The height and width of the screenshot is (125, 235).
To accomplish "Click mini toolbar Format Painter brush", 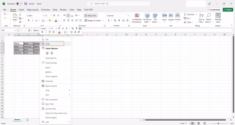I will [79, 32].
